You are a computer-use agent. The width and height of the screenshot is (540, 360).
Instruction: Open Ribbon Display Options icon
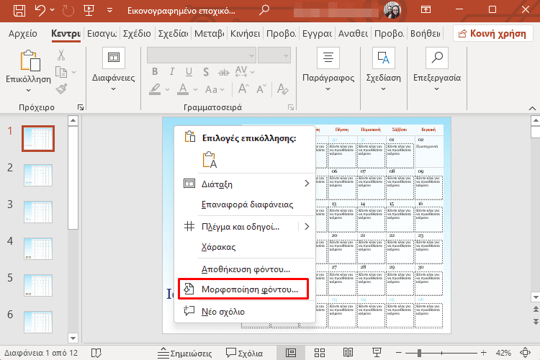pyautogui.click(x=426, y=9)
